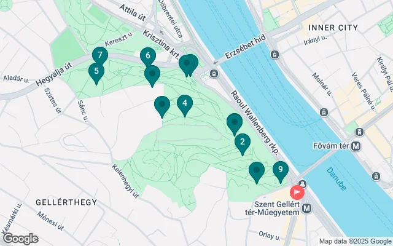The height and width of the screenshot is (246, 393).
Task: Select tram stop icon near Erzsébet híd west end
Action: pyautogui.click(x=214, y=74)
